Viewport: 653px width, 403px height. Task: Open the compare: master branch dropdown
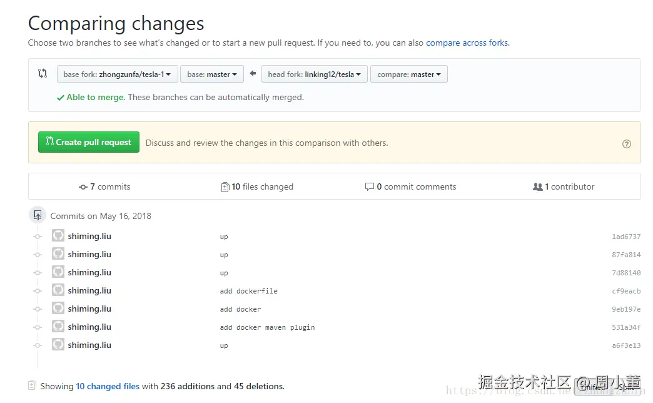(409, 74)
